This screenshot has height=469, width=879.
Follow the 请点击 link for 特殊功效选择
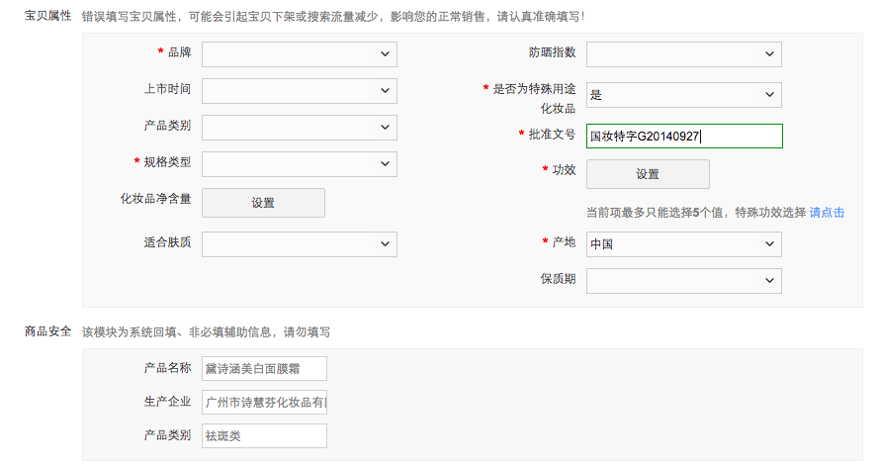[x=827, y=213]
